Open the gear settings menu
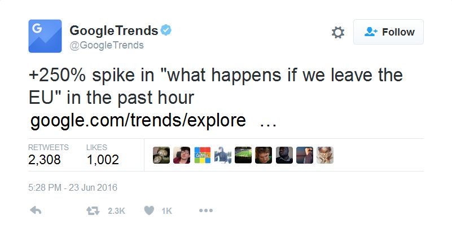The width and height of the screenshot is (452, 237). pyautogui.click(x=337, y=32)
